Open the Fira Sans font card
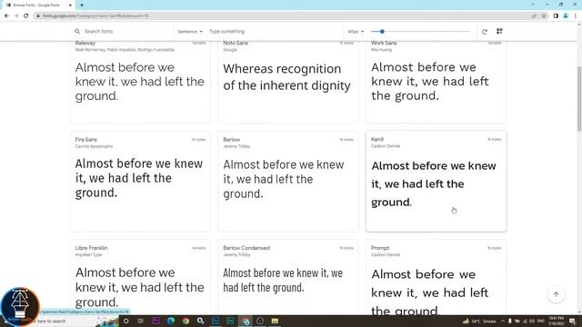 point(140,182)
